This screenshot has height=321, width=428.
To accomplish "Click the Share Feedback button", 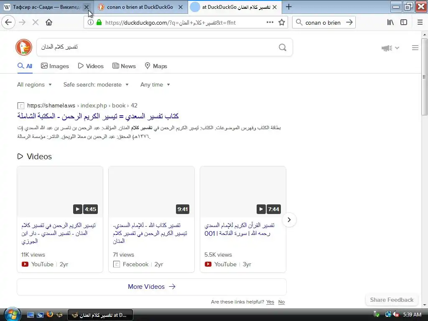I will (x=392, y=300).
